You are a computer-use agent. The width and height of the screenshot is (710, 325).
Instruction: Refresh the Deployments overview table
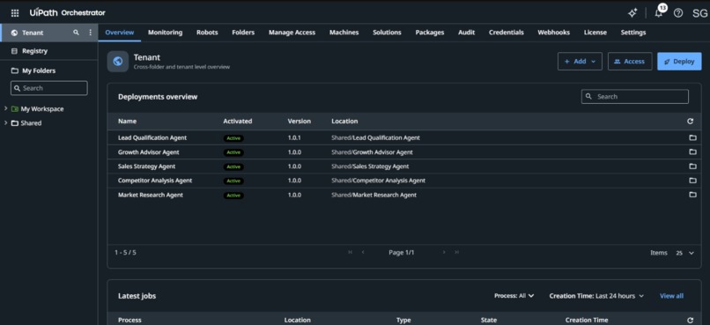point(690,122)
